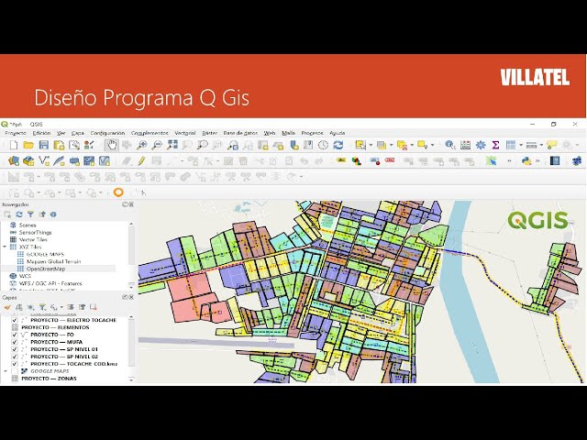Click the Navegador filter funnel icon
Viewport: 587px width, 440px height.
(30, 214)
